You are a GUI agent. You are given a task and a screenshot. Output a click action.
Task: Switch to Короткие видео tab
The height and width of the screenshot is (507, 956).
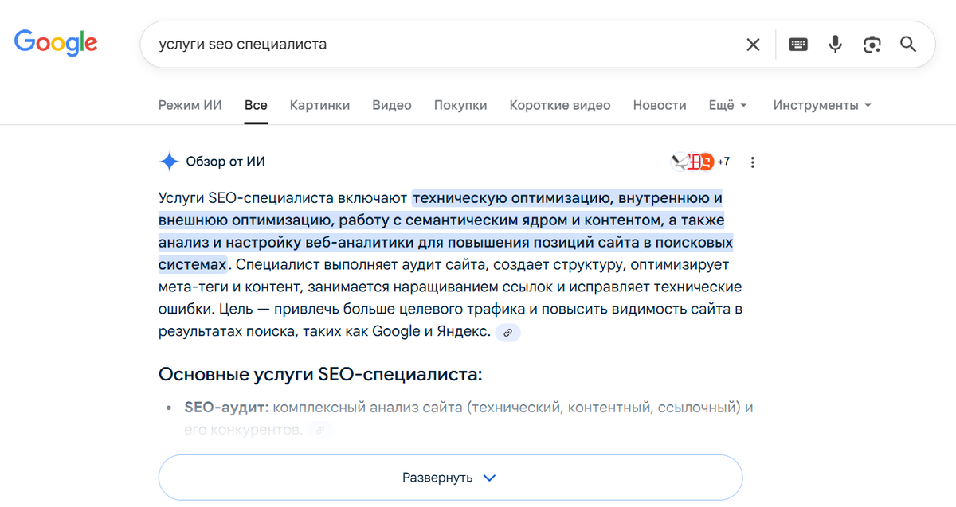point(560,105)
